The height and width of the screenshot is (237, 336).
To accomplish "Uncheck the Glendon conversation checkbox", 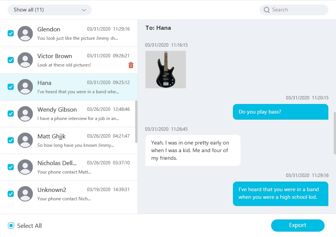I will pos(11,33).
